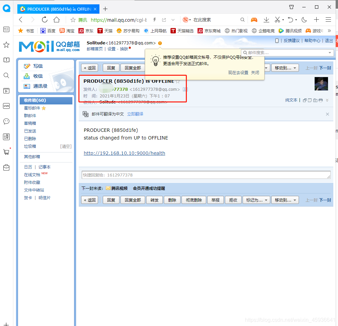Open the bottom 移动到 dropdown
The height and width of the screenshot is (326, 338).
coord(285,200)
